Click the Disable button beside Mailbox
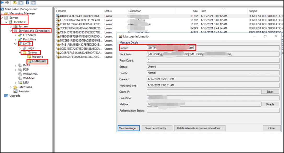The image size is (284, 153). [270, 104]
